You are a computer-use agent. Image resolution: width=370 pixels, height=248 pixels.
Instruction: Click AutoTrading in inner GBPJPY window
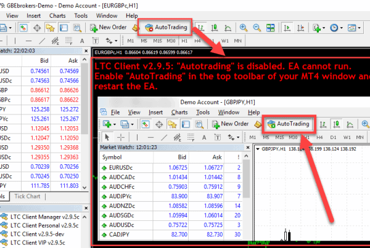point(289,124)
